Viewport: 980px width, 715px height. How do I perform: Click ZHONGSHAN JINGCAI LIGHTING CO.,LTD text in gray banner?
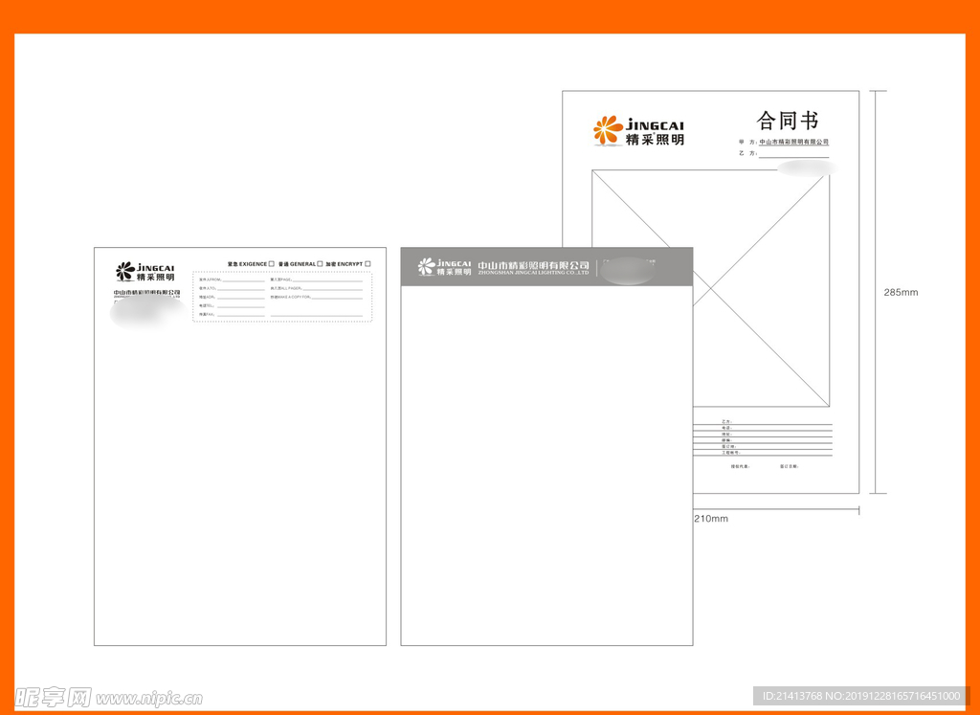533,273
